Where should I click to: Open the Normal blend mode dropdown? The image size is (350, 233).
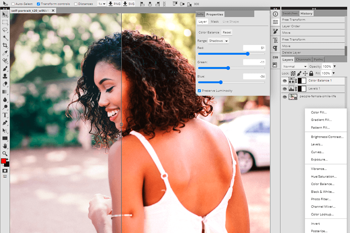[x=294, y=66]
